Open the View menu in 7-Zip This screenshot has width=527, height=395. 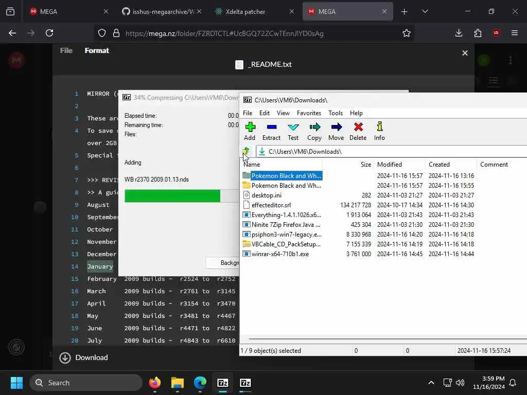pyautogui.click(x=284, y=113)
